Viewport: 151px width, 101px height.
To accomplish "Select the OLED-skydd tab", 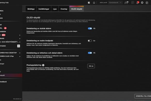I will (77, 9).
